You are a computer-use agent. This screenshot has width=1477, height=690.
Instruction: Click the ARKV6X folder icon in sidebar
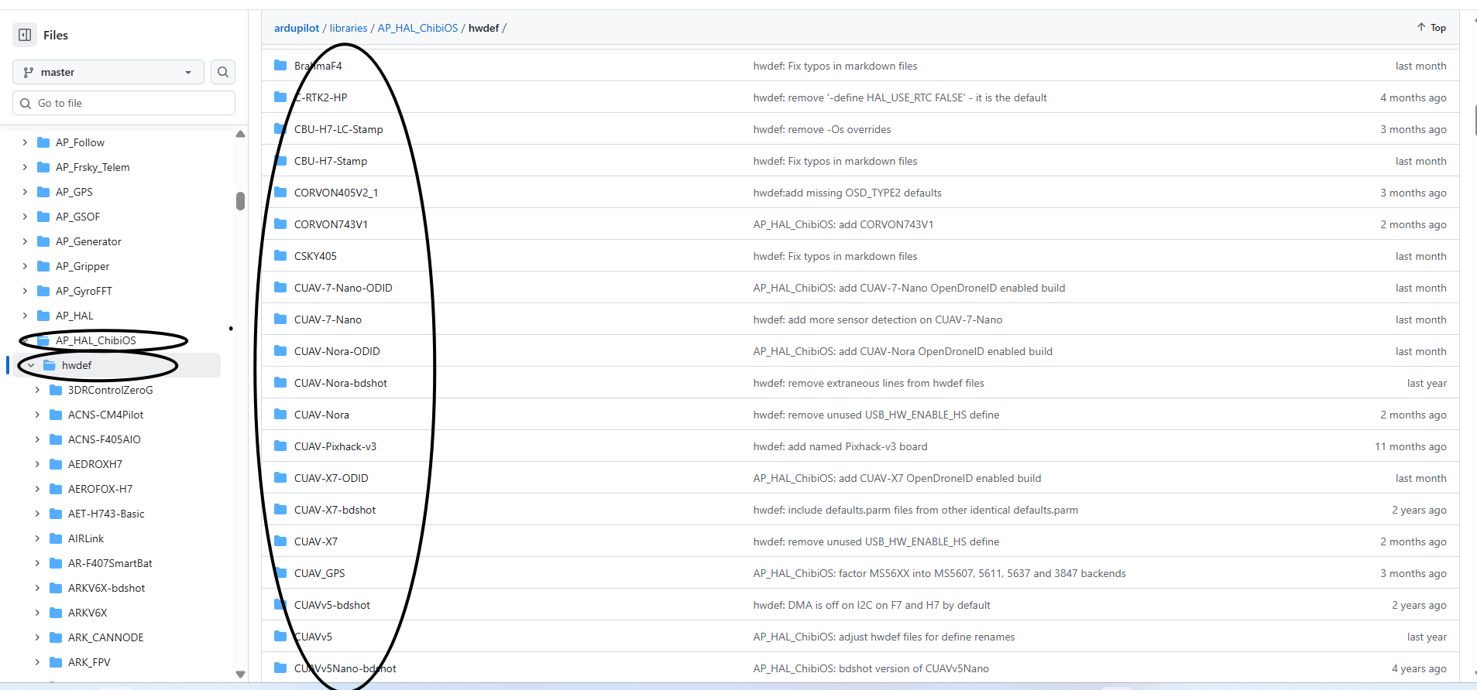56,613
